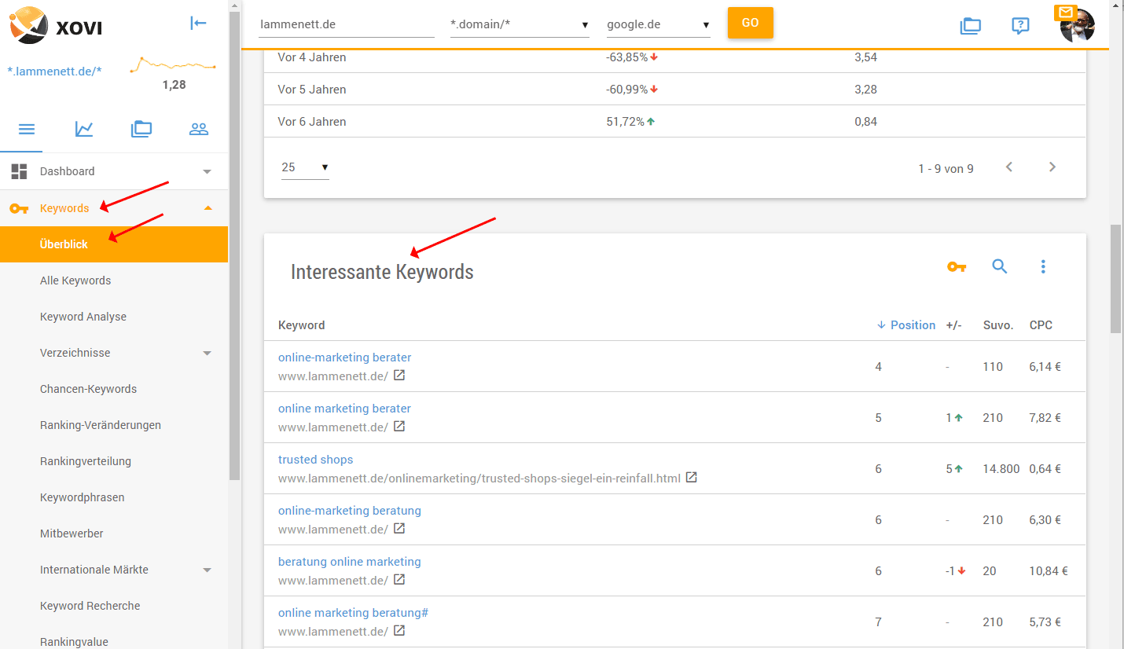The height and width of the screenshot is (649, 1124).
Task: Expand the Verzeichnisse submenu
Action: coord(208,353)
